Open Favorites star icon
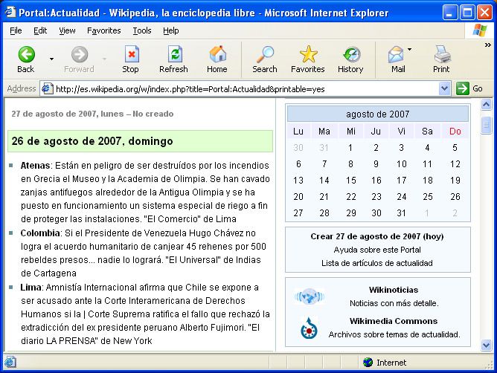The image size is (497, 373). (307, 55)
